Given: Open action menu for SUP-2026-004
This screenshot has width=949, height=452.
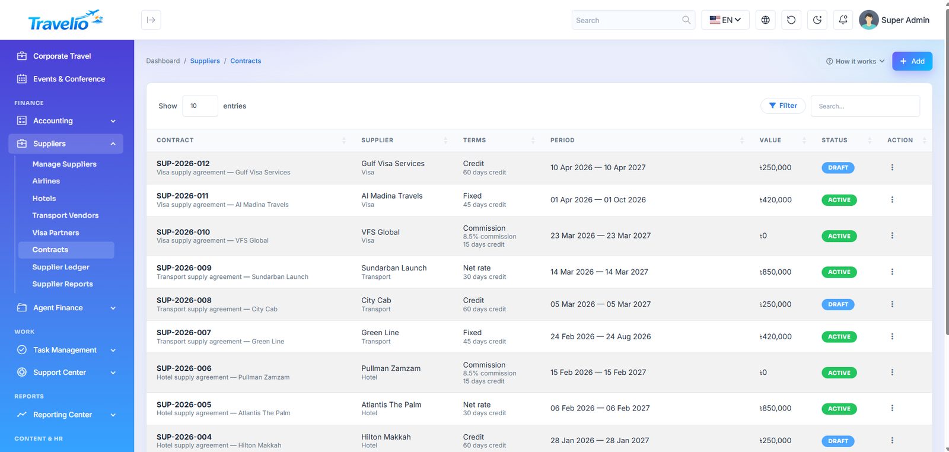Looking at the screenshot, I should tap(892, 441).
